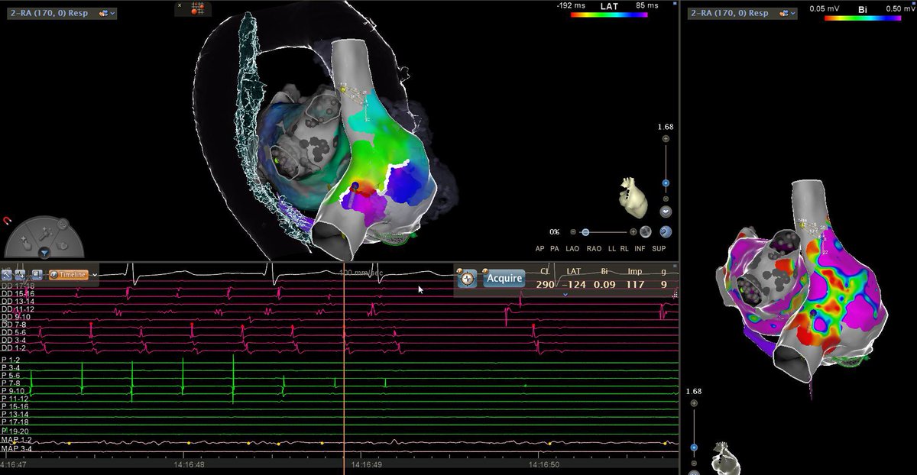The width and height of the screenshot is (917, 475).
Task: Click the transparency slider handle at 0%
Action: [x=585, y=232]
